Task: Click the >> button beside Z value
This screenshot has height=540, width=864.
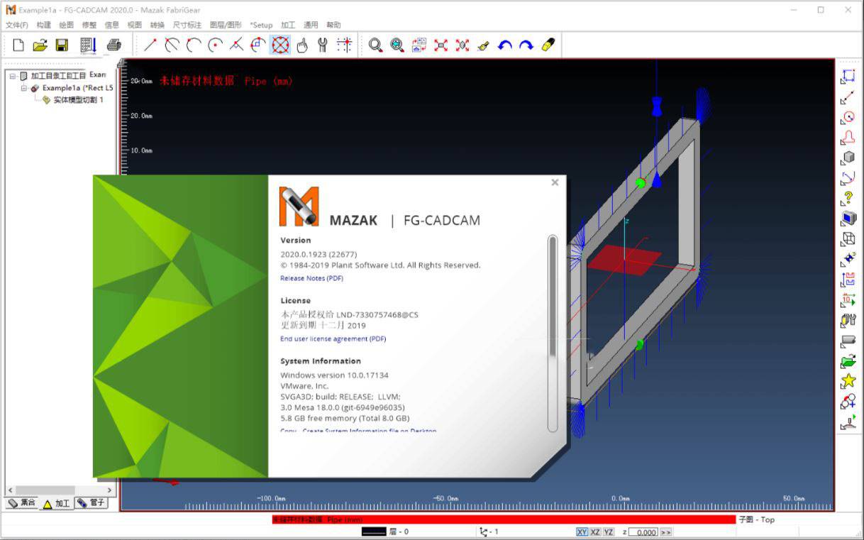Action: point(665,532)
